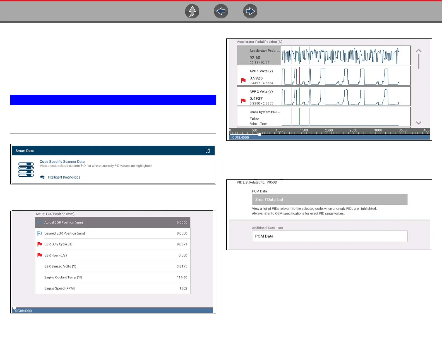Image resolution: width=442 pixels, height=341 pixels.
Task: Select the Accelerator Pedal graph panel
Action: tap(324, 55)
